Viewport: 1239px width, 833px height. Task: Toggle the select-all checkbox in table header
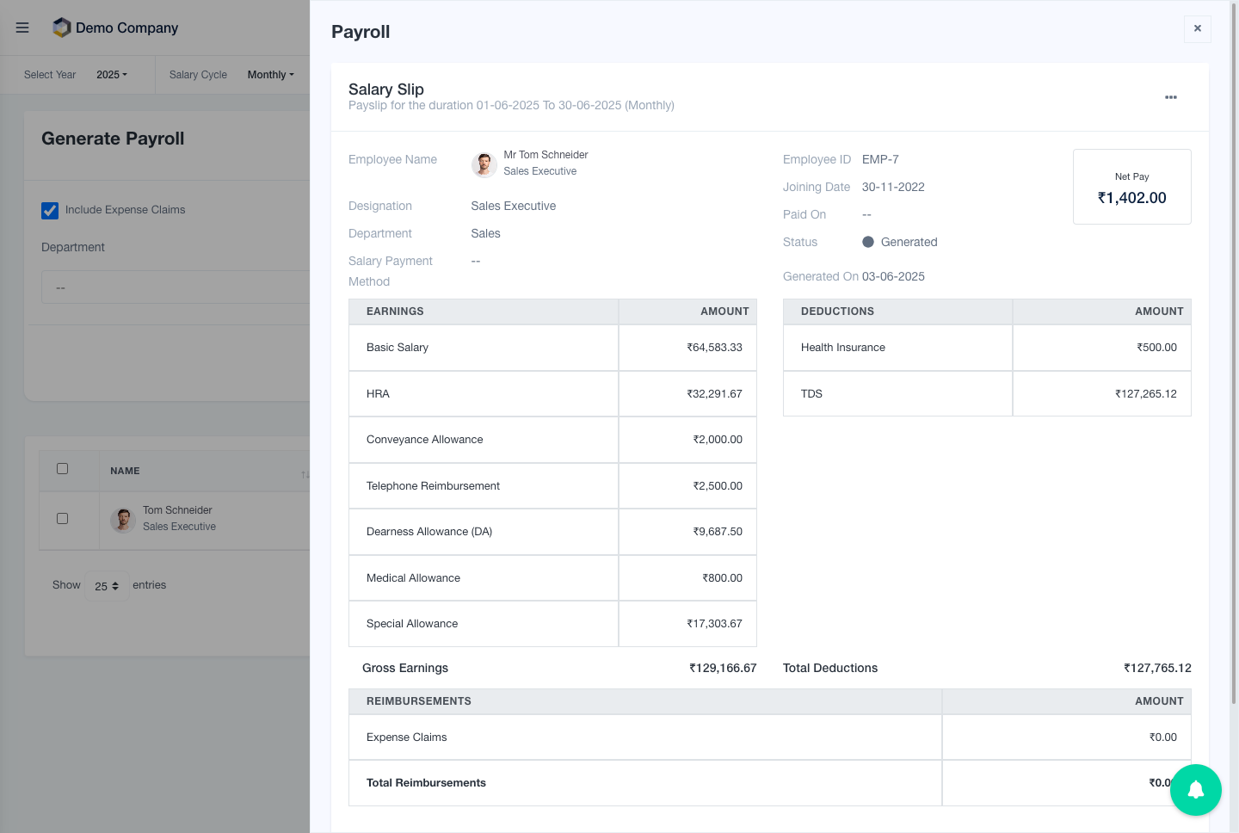[62, 469]
